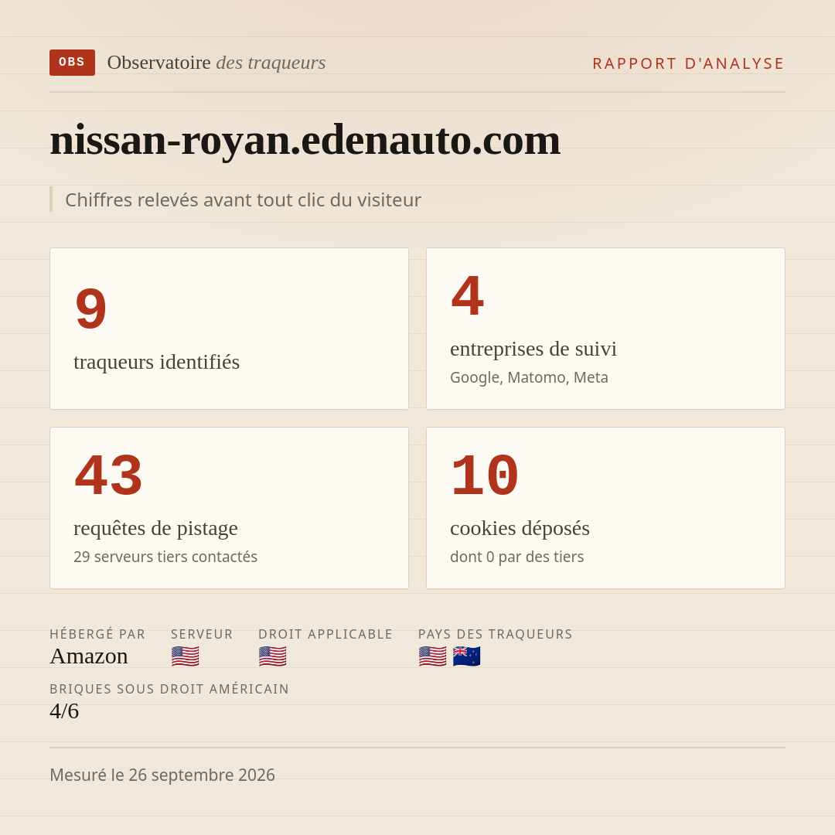Viewport: 835px width, 835px height.
Task: Click the 'Pays des traqueurs' label
Action: coord(496,634)
